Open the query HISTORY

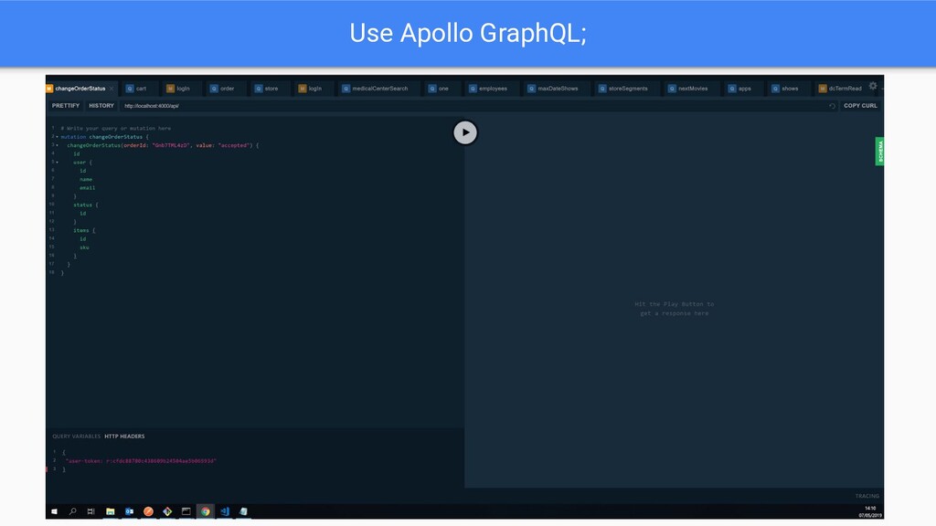pyautogui.click(x=101, y=106)
